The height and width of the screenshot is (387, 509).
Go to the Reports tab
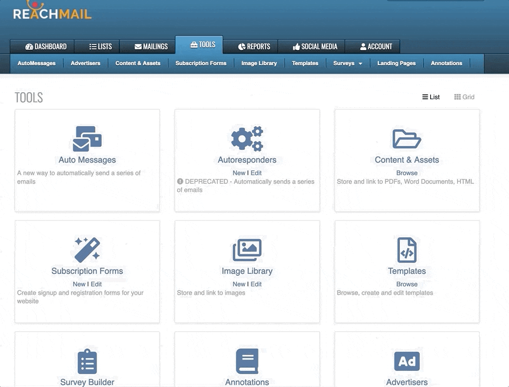click(x=254, y=47)
